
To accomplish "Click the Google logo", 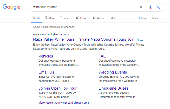I will click(11, 7).
